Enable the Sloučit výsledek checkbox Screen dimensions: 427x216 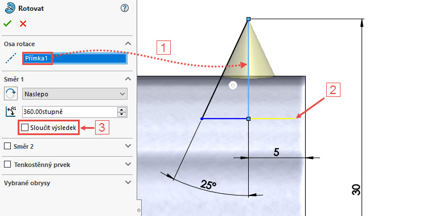pyautogui.click(x=24, y=127)
